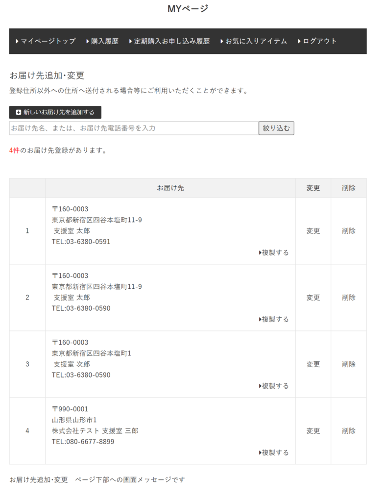385x502 pixels.
Task: Click 削除 for address row 1
Action: [x=349, y=231]
